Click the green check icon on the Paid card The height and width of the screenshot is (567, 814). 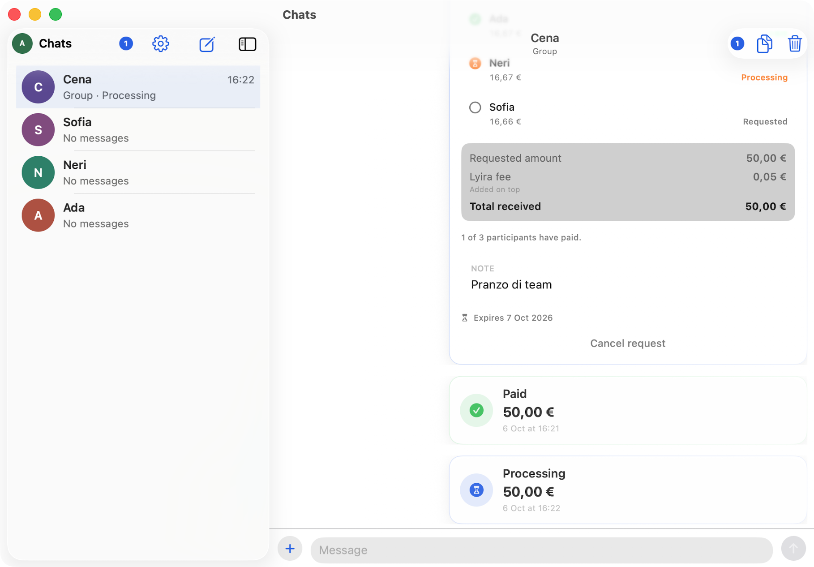click(476, 410)
